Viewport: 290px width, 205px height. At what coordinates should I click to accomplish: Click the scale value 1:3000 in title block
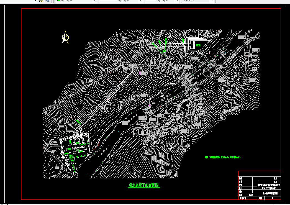pyautogui.click(x=250, y=195)
